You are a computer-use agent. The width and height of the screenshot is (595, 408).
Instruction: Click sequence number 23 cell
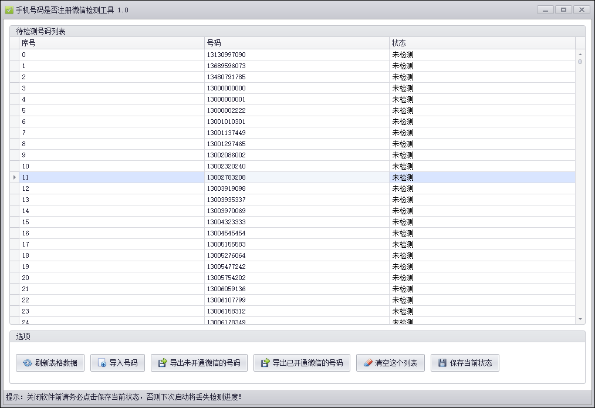(111, 311)
